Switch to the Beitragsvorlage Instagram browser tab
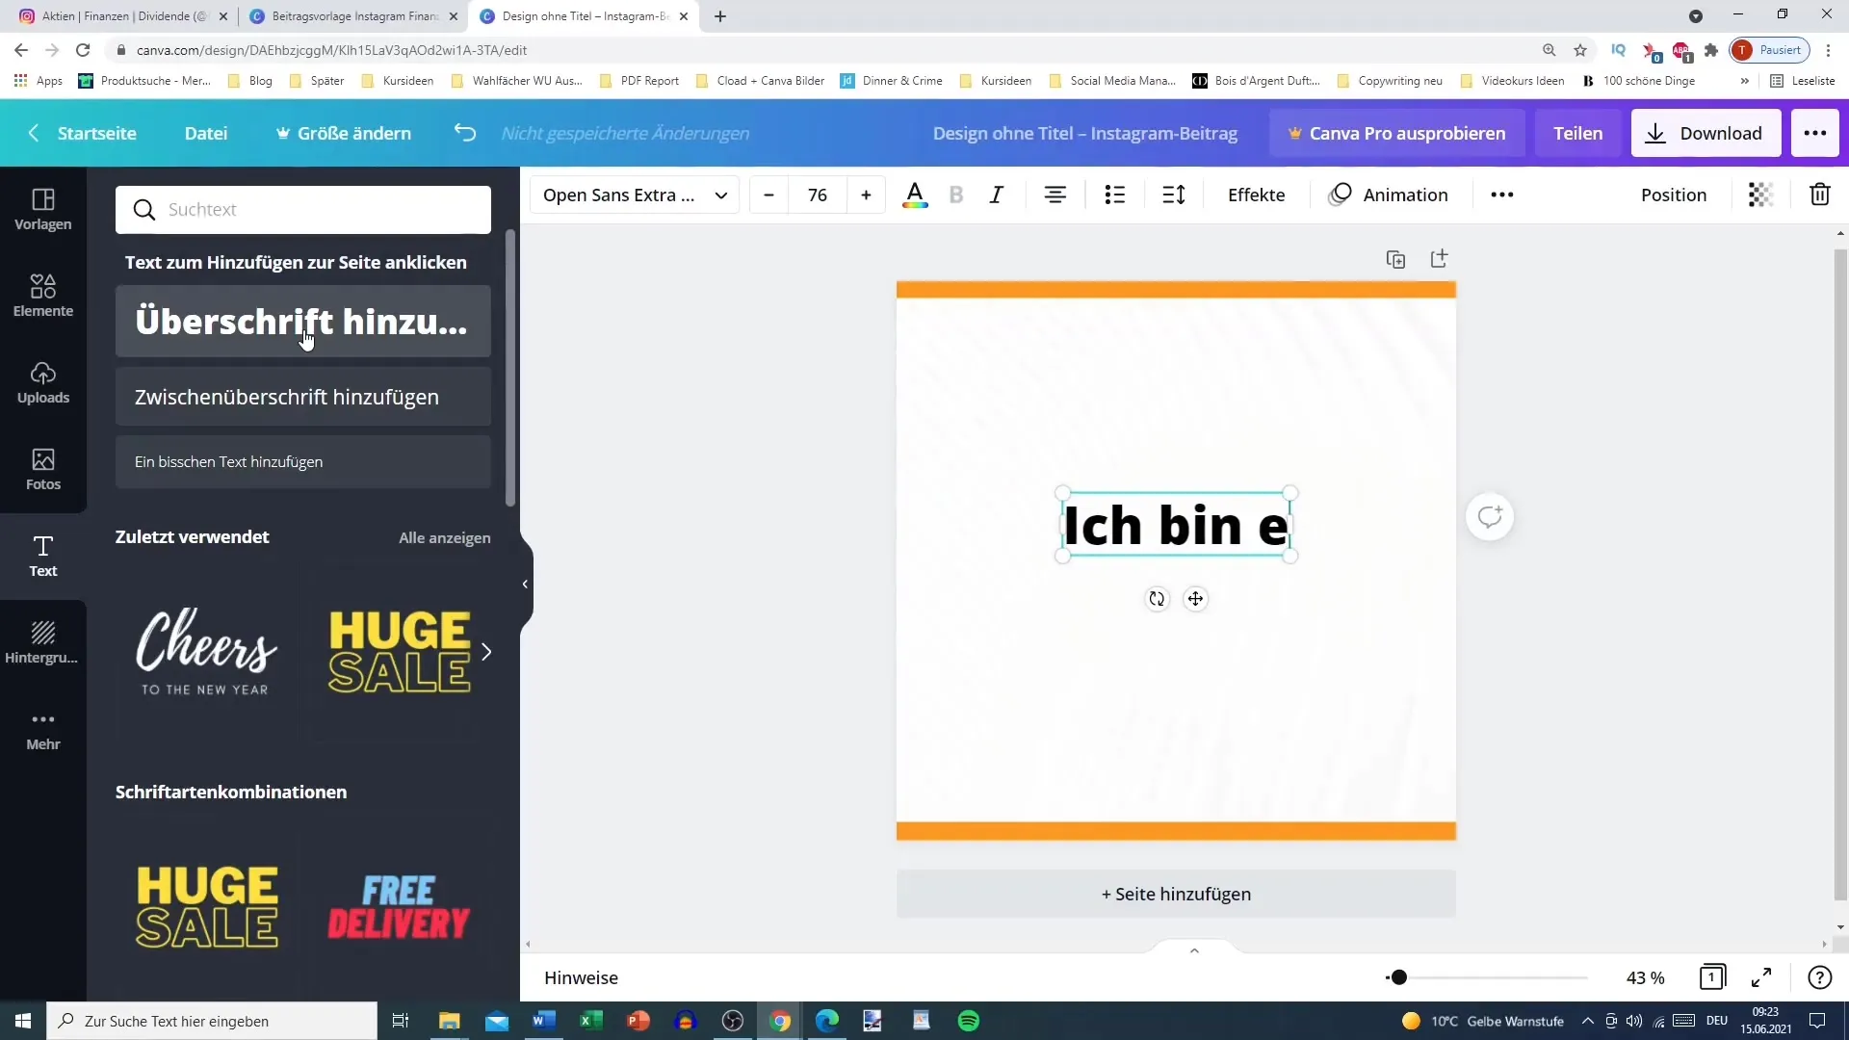1849x1040 pixels. pos(352,16)
